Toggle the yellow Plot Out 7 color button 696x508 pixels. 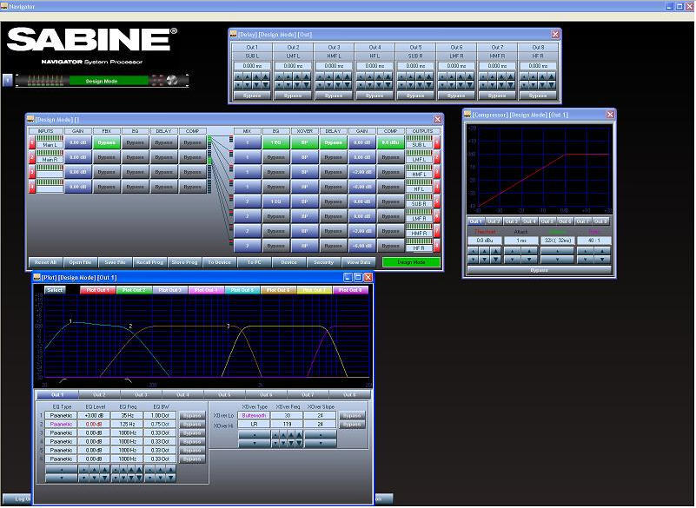tap(315, 290)
